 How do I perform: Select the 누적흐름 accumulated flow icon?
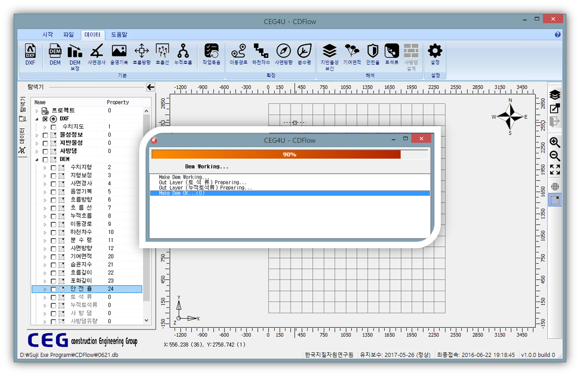coord(183,51)
